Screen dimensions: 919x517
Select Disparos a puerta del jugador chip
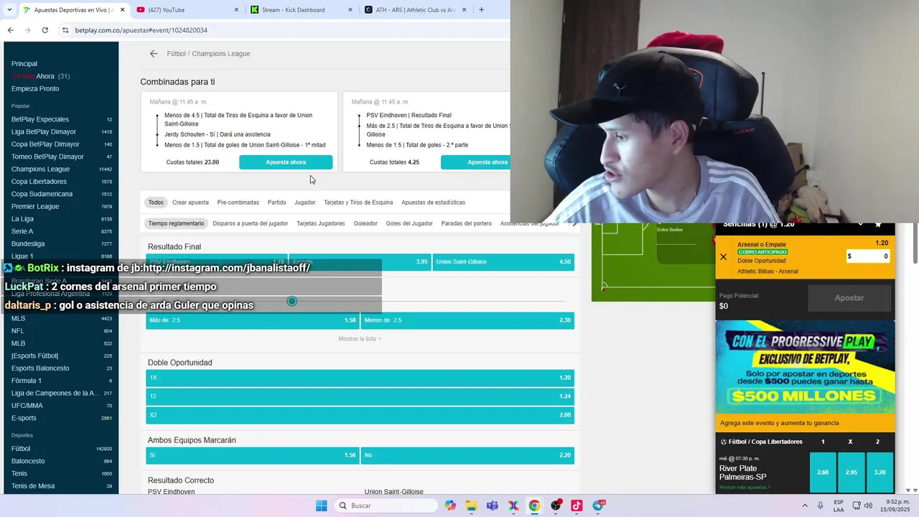(250, 223)
